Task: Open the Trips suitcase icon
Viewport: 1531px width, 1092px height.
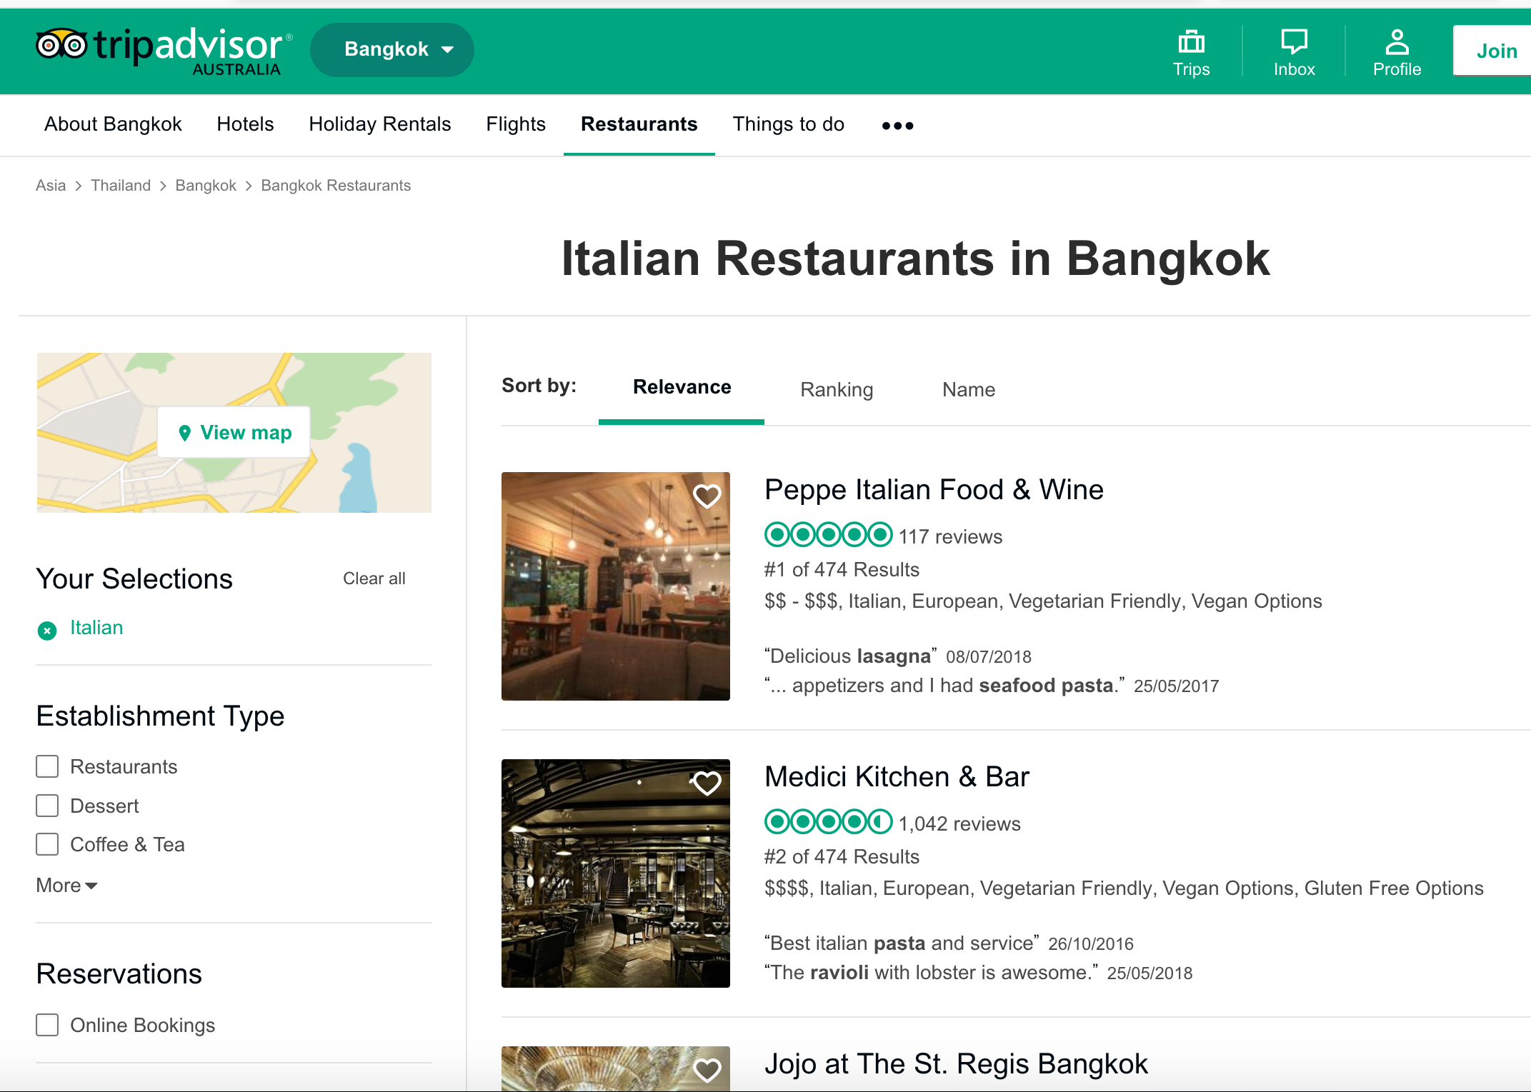Action: 1191,42
